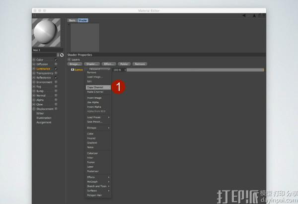Click the Lumas layer opacity slider

195,70
